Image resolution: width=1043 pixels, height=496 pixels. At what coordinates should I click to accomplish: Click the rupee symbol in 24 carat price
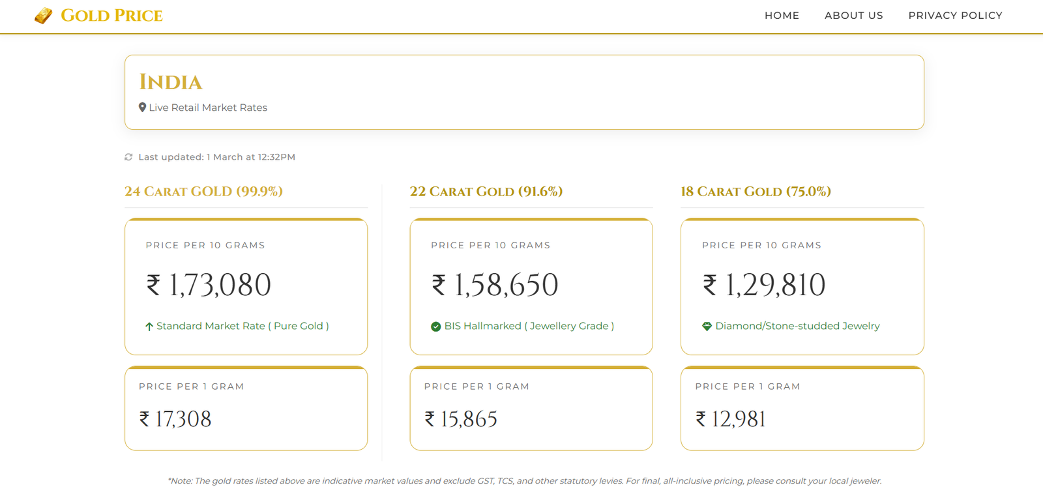[151, 285]
